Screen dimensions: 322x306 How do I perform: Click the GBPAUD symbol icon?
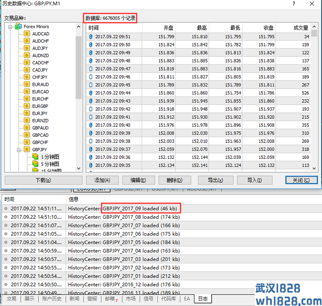[27, 128]
